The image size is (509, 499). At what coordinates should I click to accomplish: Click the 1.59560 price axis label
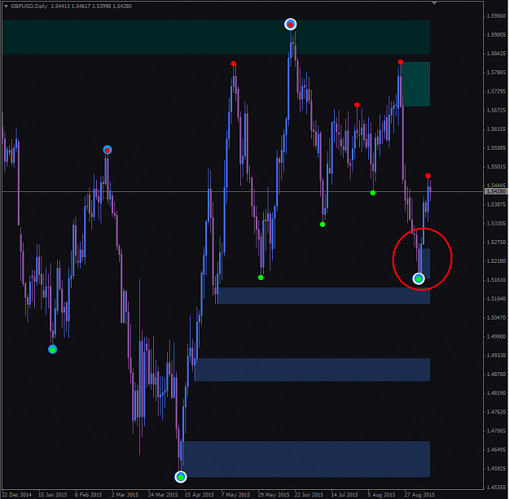click(x=496, y=16)
